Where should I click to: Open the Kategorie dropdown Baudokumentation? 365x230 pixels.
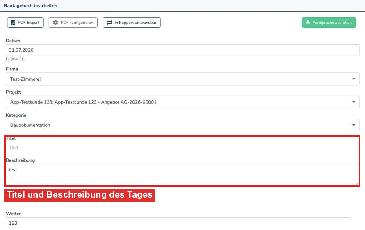[182, 125]
